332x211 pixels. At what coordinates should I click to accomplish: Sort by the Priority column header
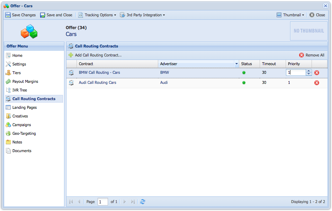299,64
